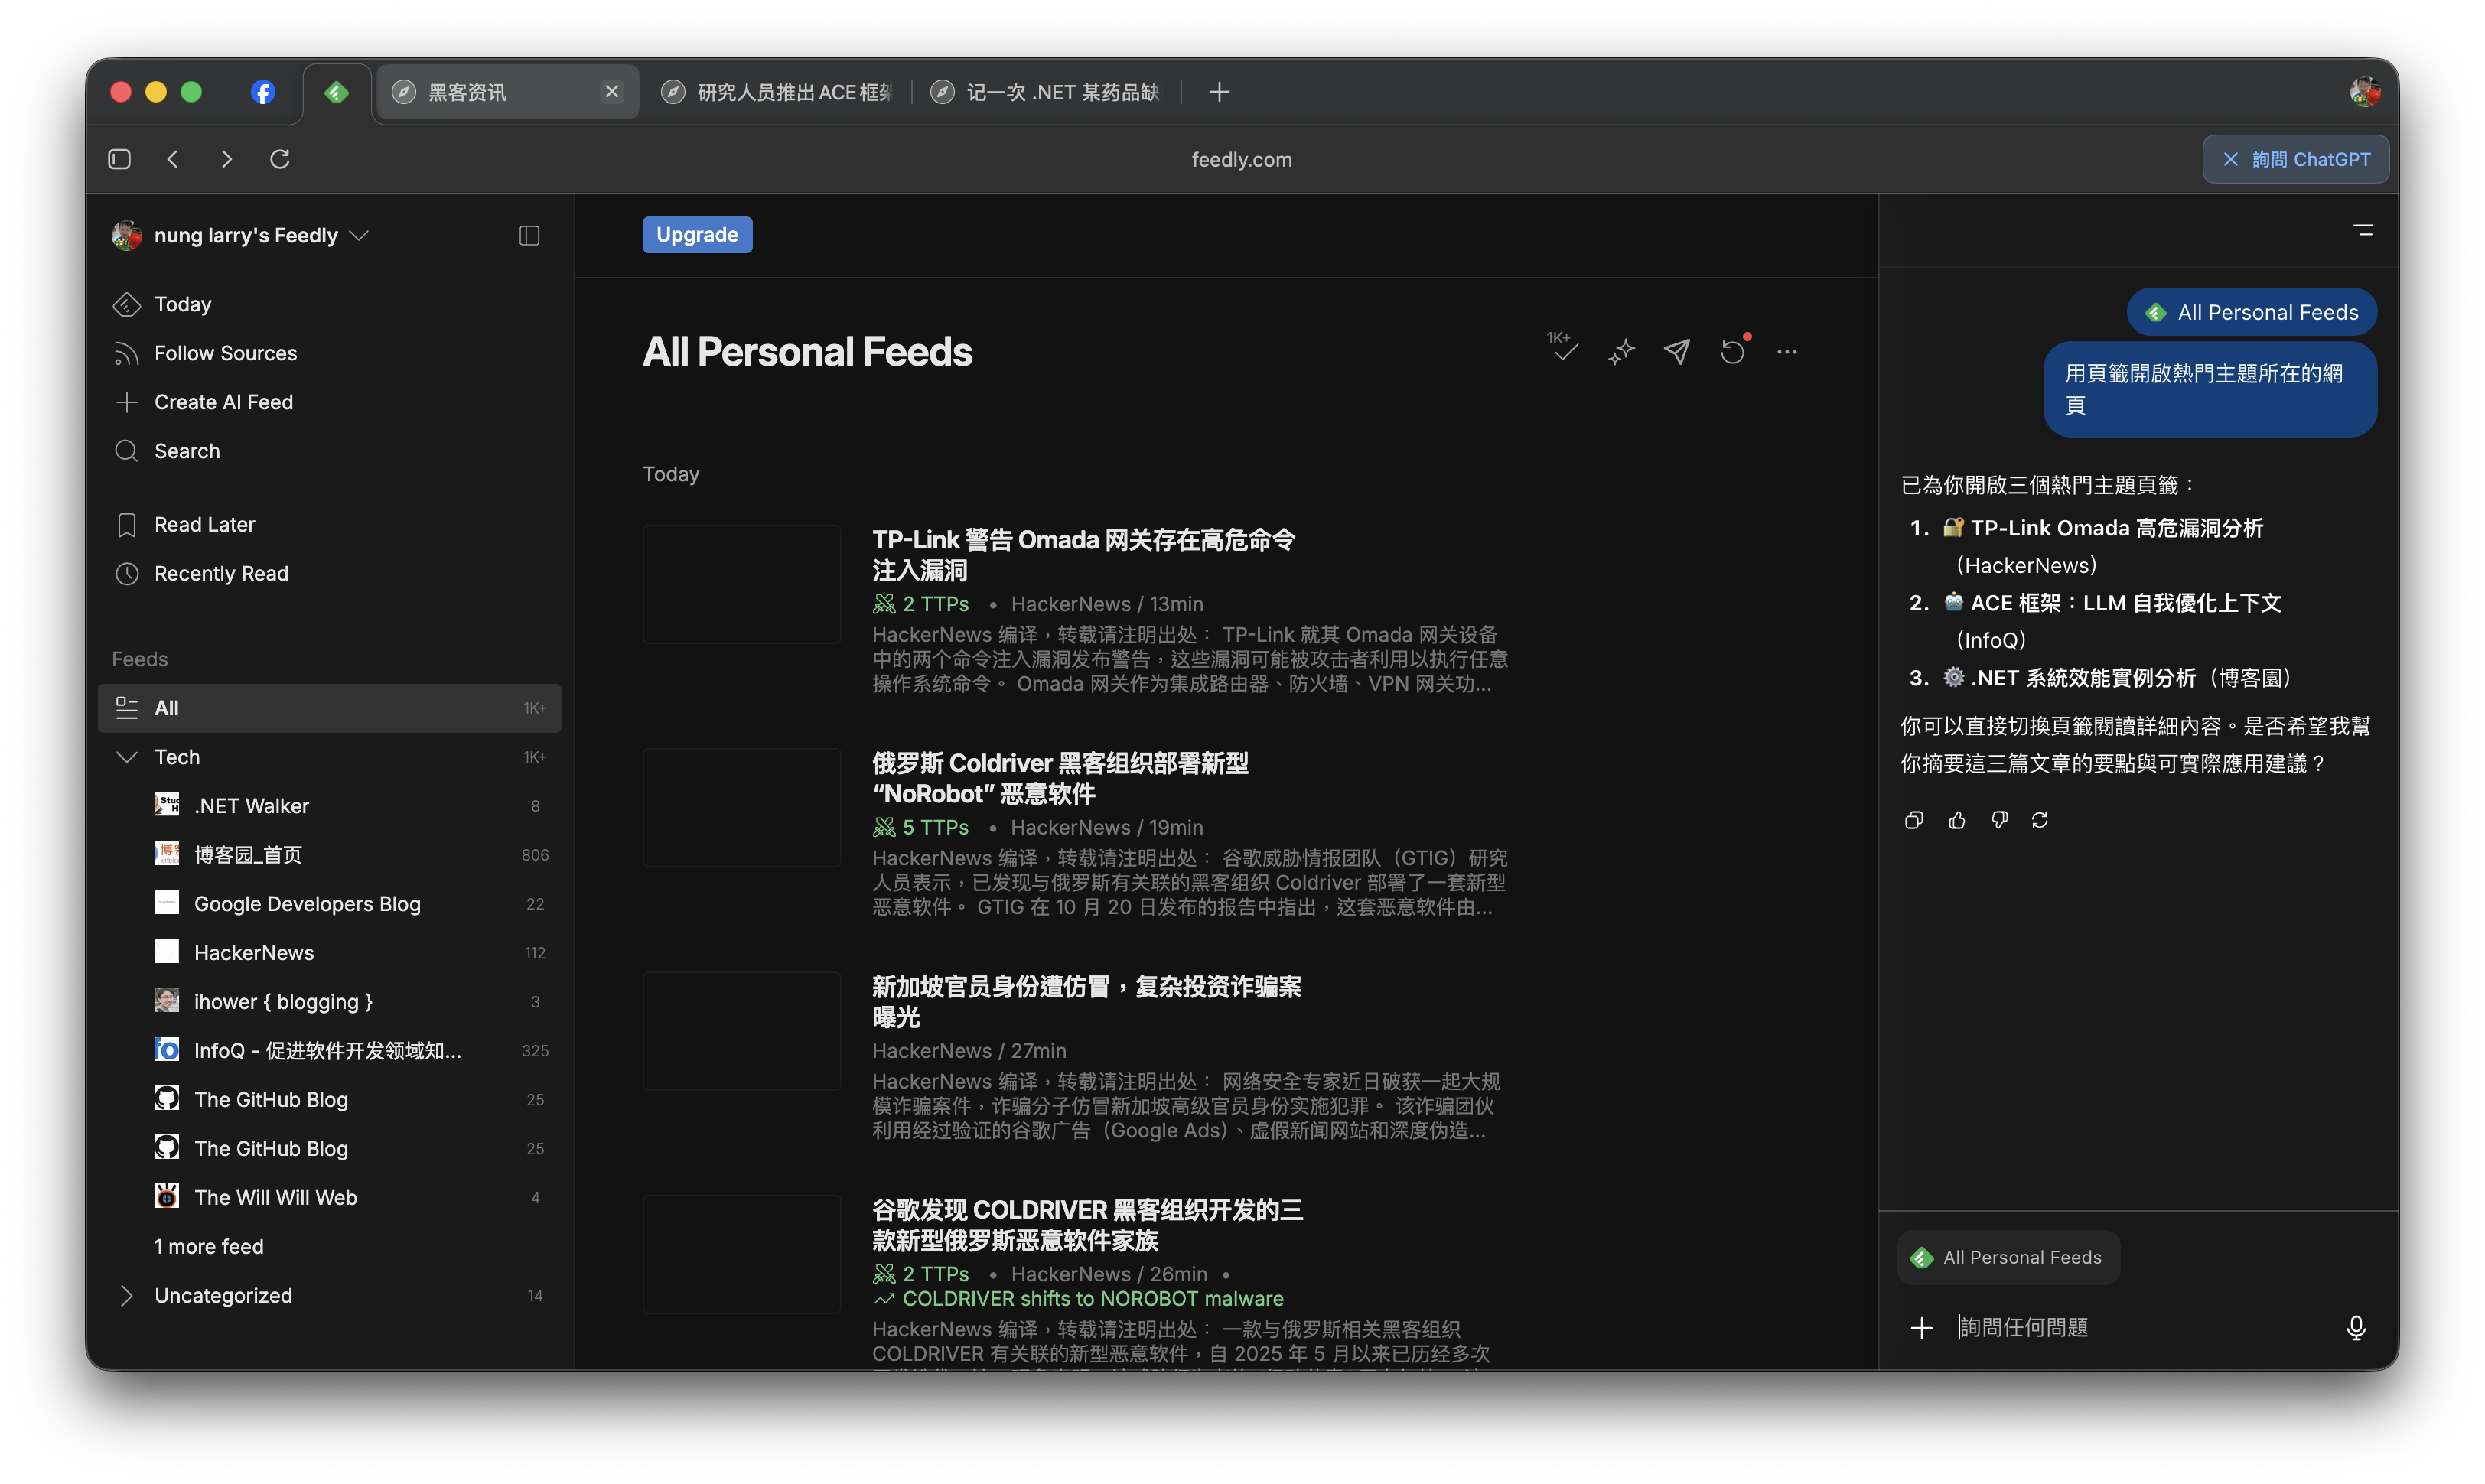The height and width of the screenshot is (1484, 2485).
Task: Refresh the All Personal Feeds list
Action: pyautogui.click(x=1732, y=352)
